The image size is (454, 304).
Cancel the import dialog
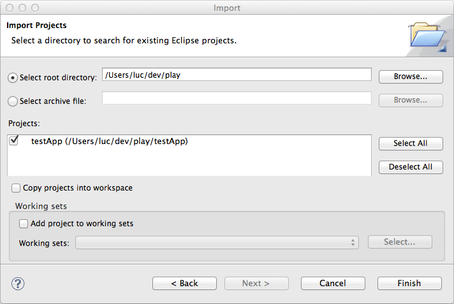(x=332, y=283)
